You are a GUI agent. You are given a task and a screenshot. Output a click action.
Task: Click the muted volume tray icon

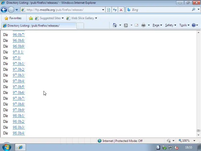(x=176, y=148)
